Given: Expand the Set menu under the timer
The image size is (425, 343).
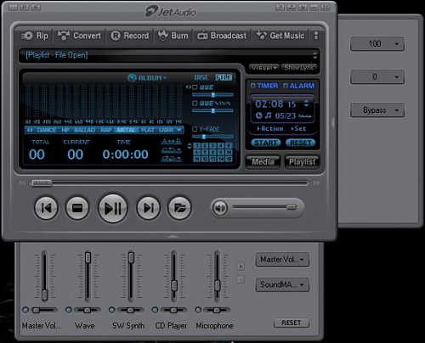Looking at the screenshot, I should click(x=298, y=129).
